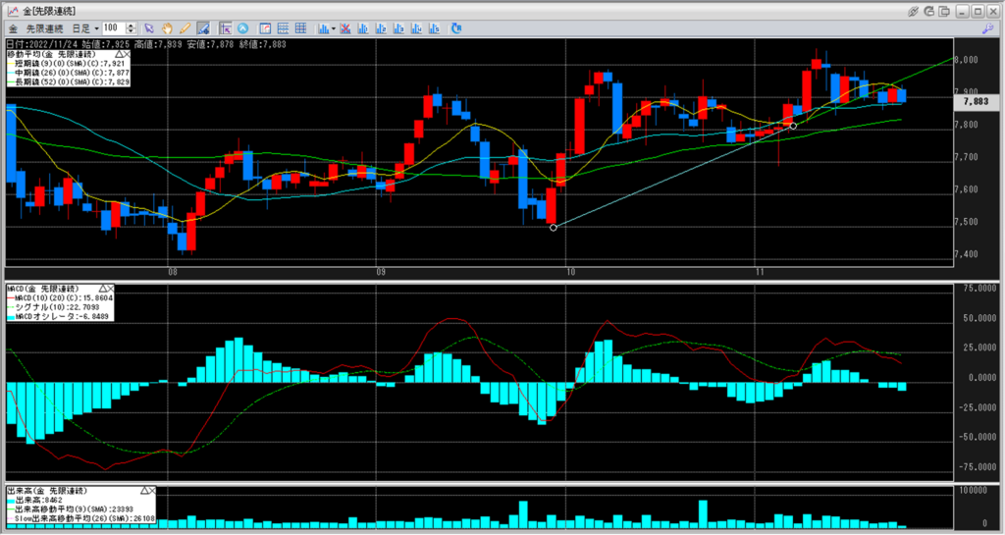
Task: Click the trend line start handle
Action: point(554,228)
